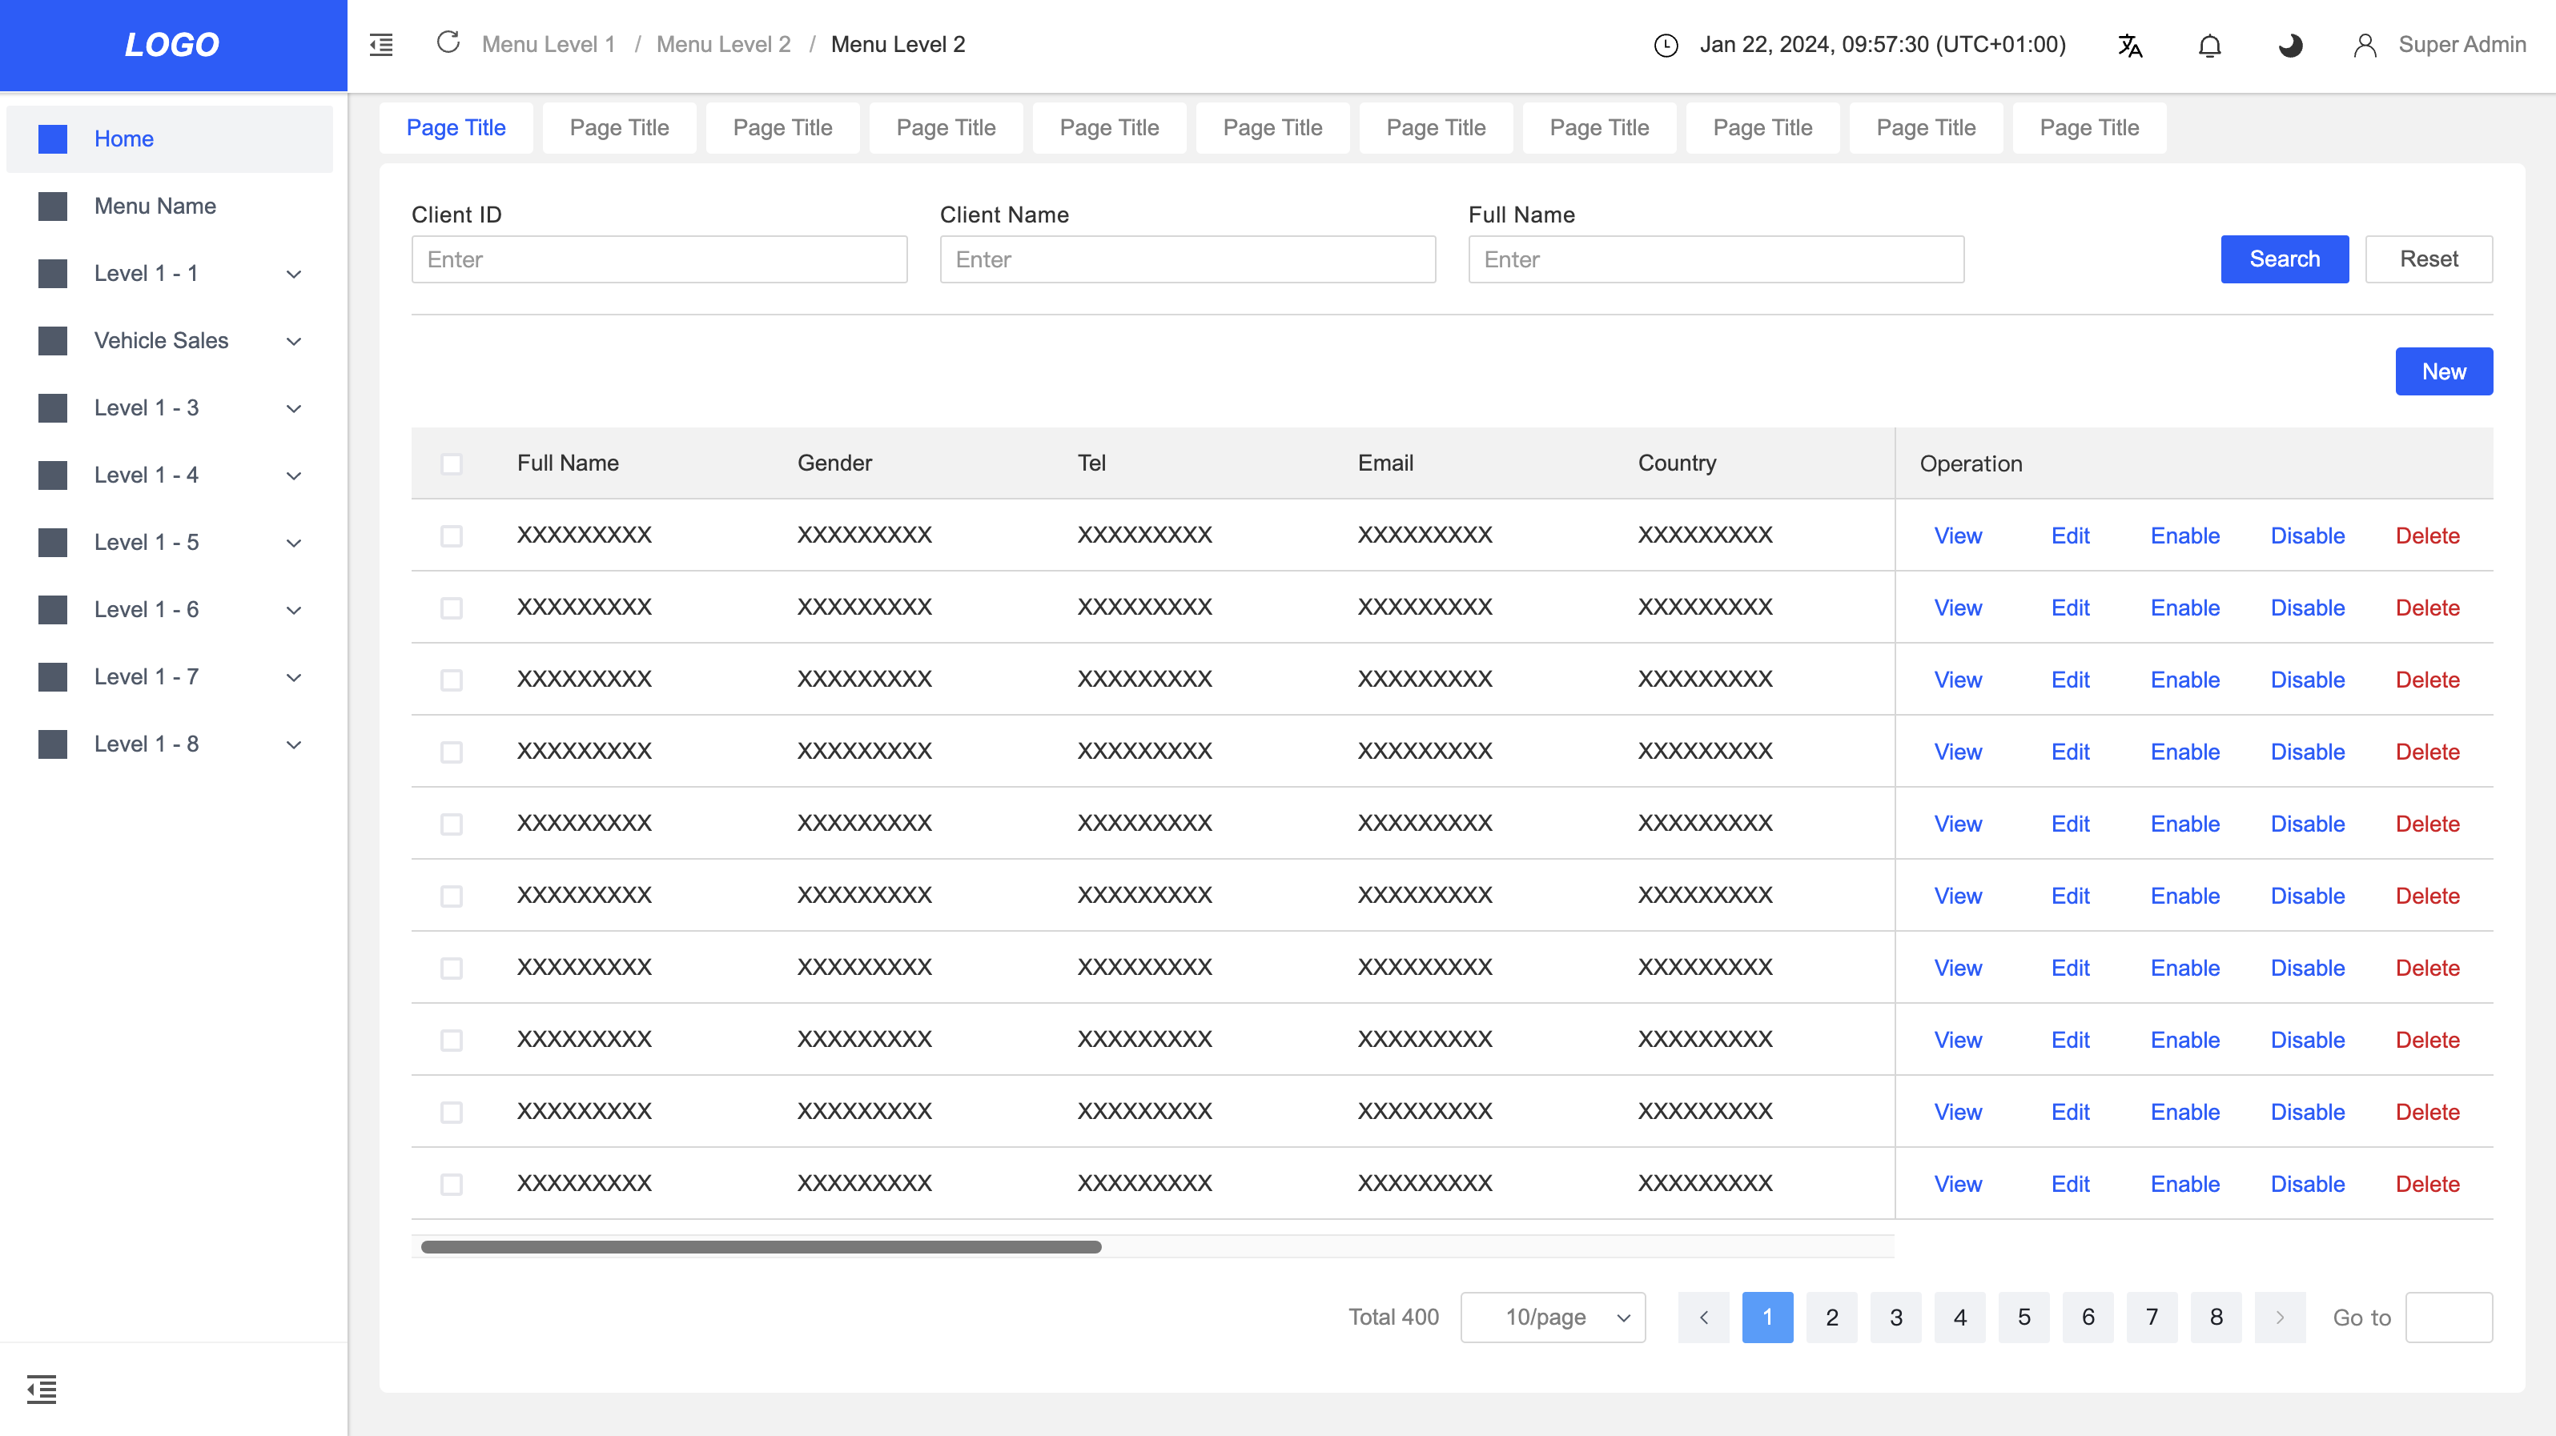Click the Level 1 - 5 square icon
2556x1436 pixels.
[x=53, y=543]
